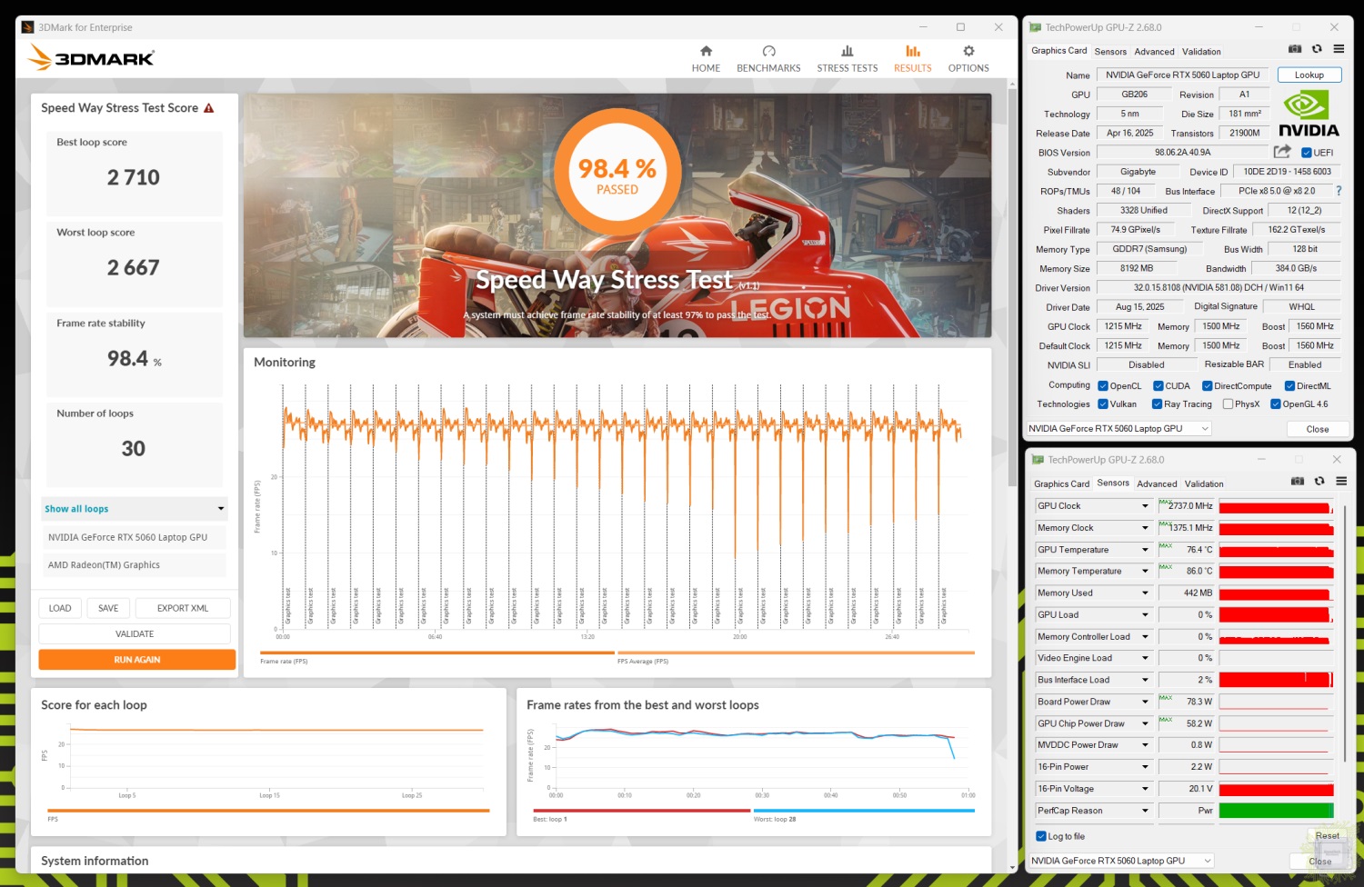Click the BIOS share/export icon
This screenshot has width=1364, height=887.
[1282, 152]
